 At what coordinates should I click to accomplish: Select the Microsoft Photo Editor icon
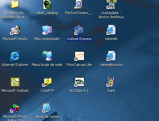click(15, 108)
